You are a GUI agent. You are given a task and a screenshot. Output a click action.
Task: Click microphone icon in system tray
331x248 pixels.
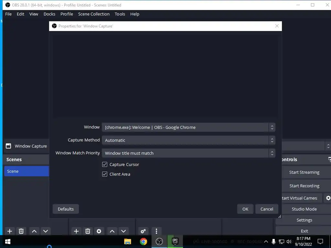pos(273,242)
